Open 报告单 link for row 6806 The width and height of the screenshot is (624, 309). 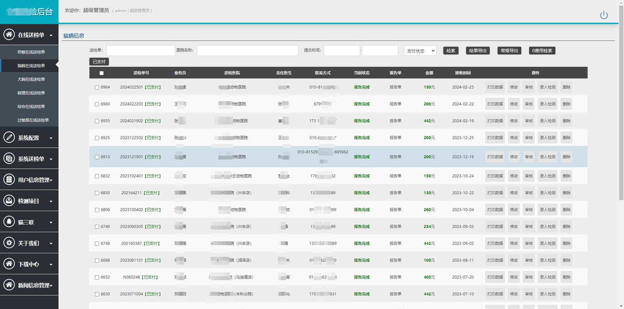click(396, 210)
